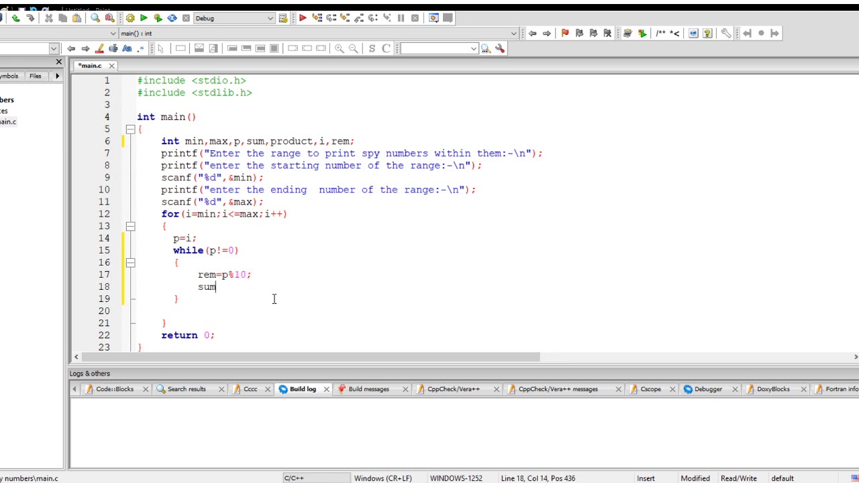Toggle match case Aa icon

pos(127,48)
